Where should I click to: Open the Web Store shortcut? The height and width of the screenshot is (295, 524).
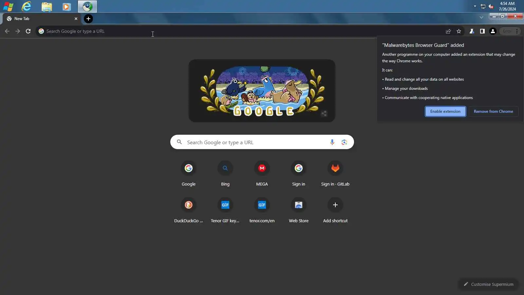click(299, 211)
